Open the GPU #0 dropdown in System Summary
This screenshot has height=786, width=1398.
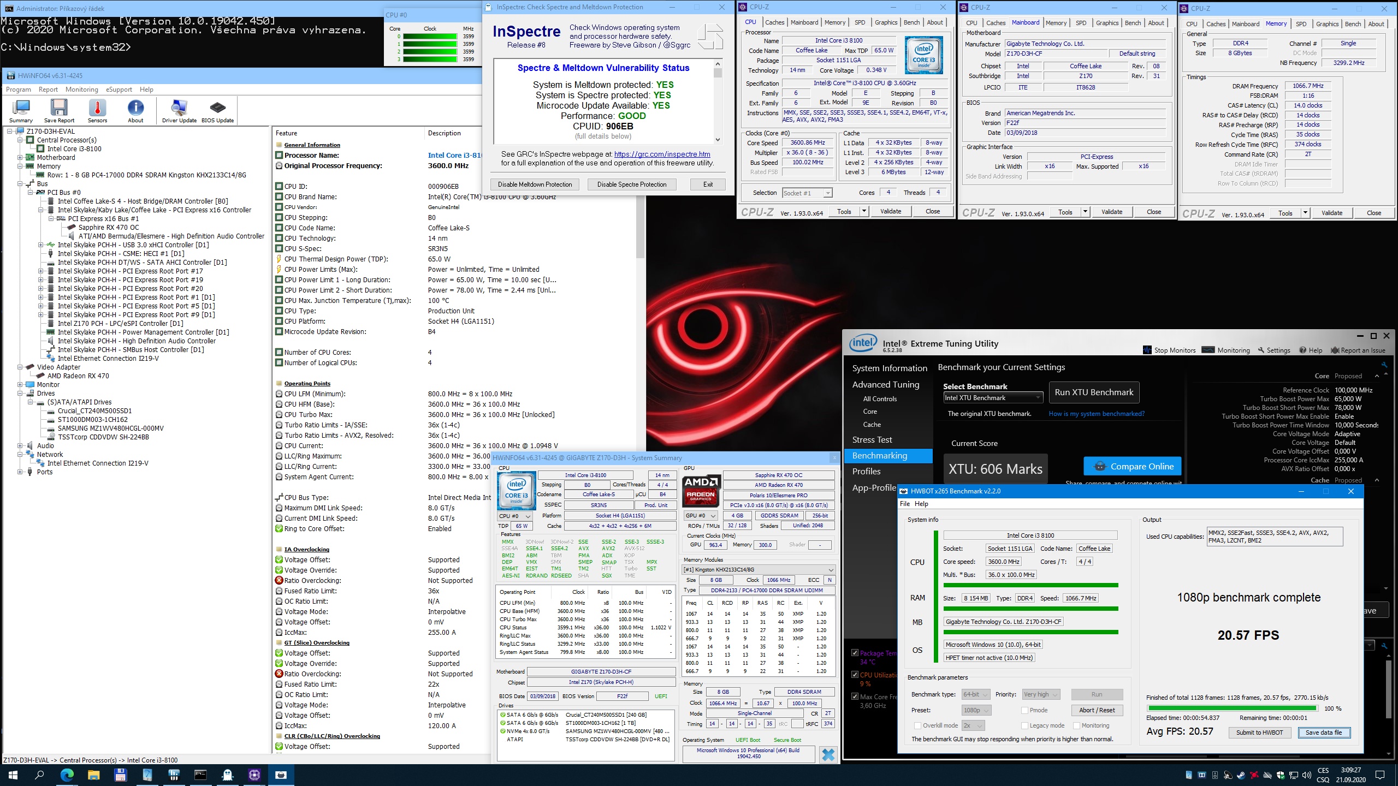coord(700,516)
